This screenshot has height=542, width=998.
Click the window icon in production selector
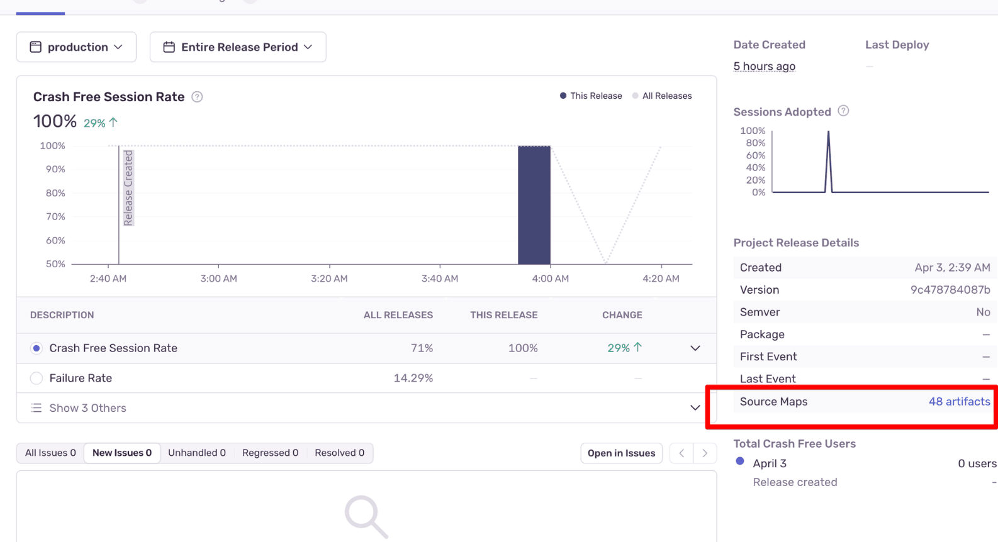(36, 47)
